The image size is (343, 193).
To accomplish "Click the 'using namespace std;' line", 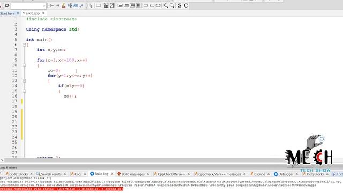I will pos(53,29).
